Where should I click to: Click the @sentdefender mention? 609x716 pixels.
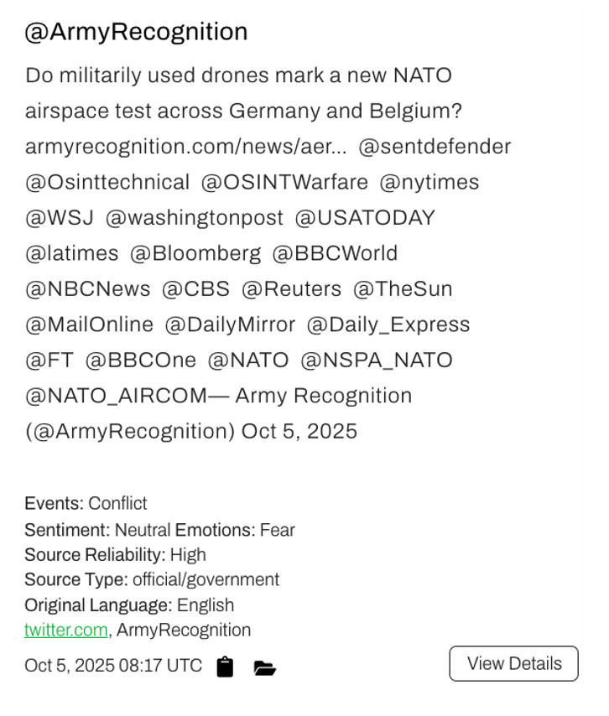[435, 147]
